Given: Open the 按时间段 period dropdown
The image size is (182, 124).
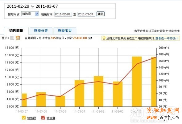Looking at the screenshot, I should pyautogui.click(x=30, y=14).
